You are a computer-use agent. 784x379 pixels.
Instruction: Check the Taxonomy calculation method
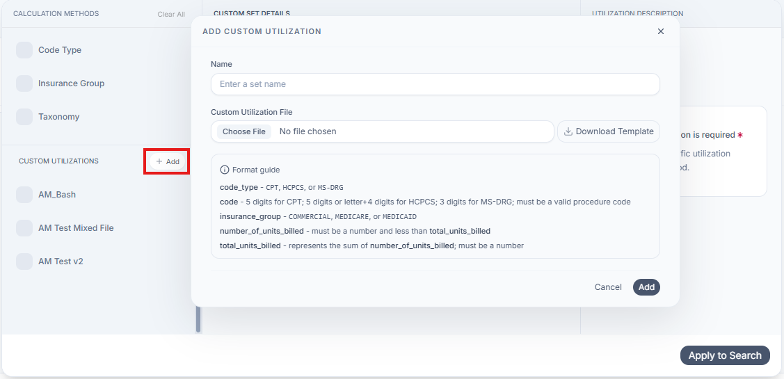coord(24,117)
